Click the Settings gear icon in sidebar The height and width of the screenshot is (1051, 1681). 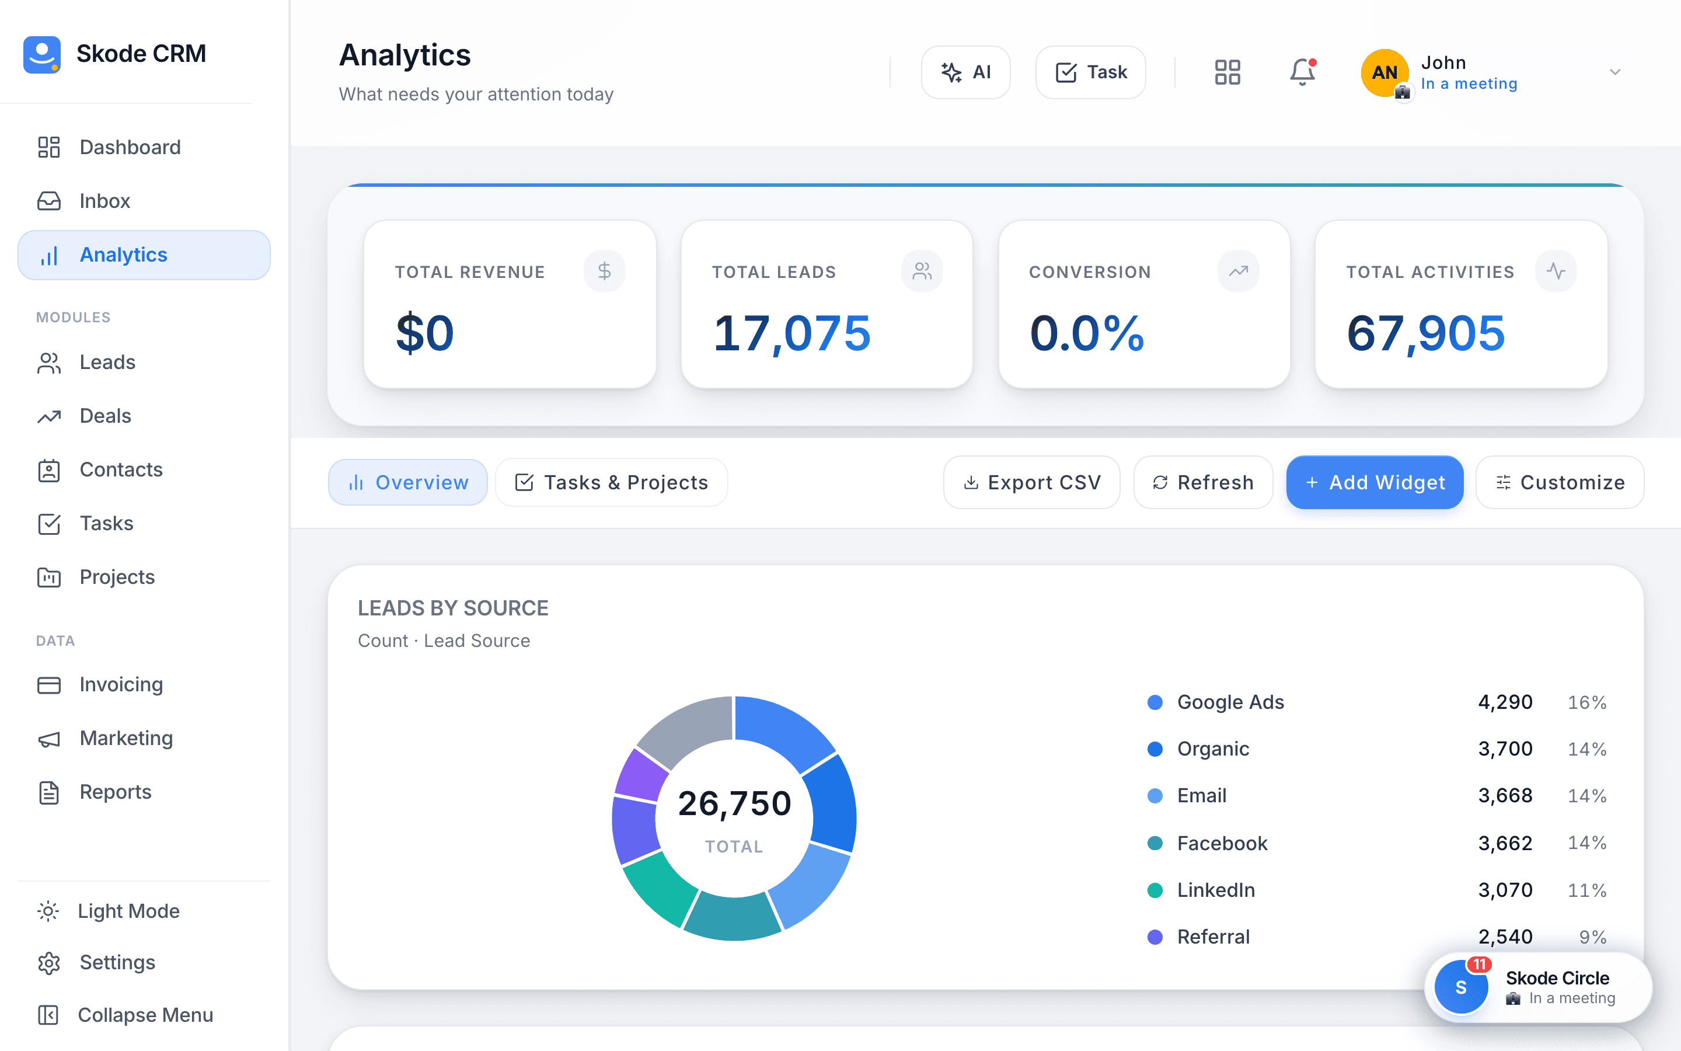point(48,963)
